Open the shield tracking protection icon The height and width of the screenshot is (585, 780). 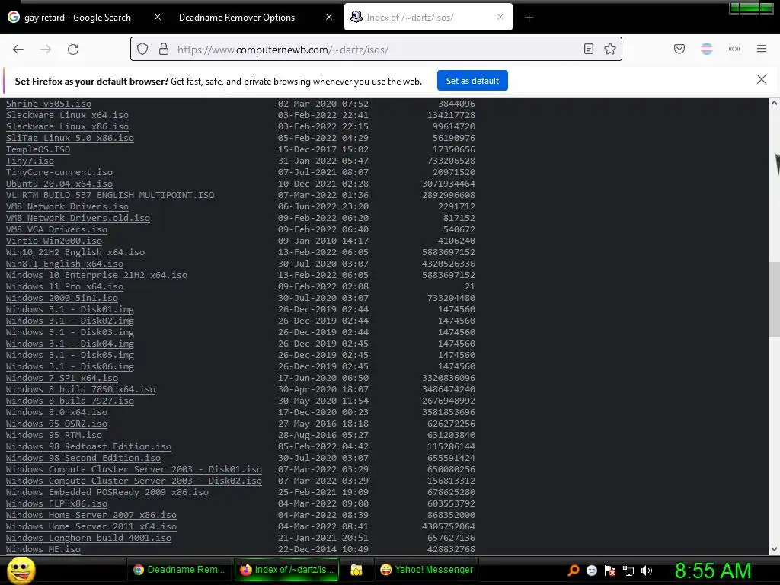(x=142, y=49)
